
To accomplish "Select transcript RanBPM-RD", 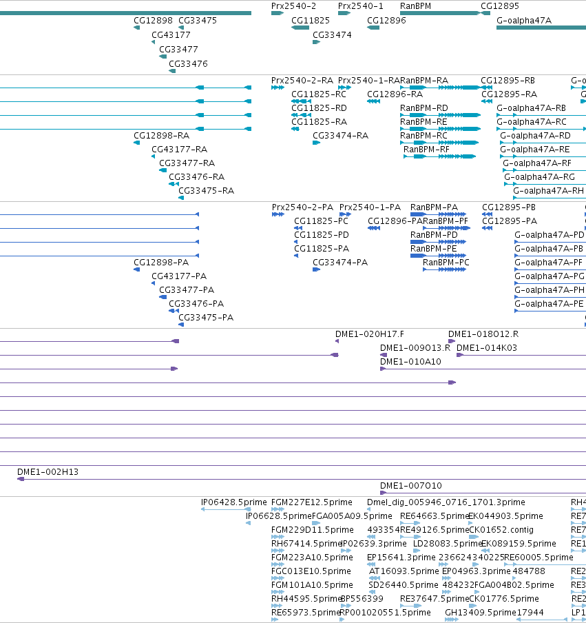I will [424, 108].
